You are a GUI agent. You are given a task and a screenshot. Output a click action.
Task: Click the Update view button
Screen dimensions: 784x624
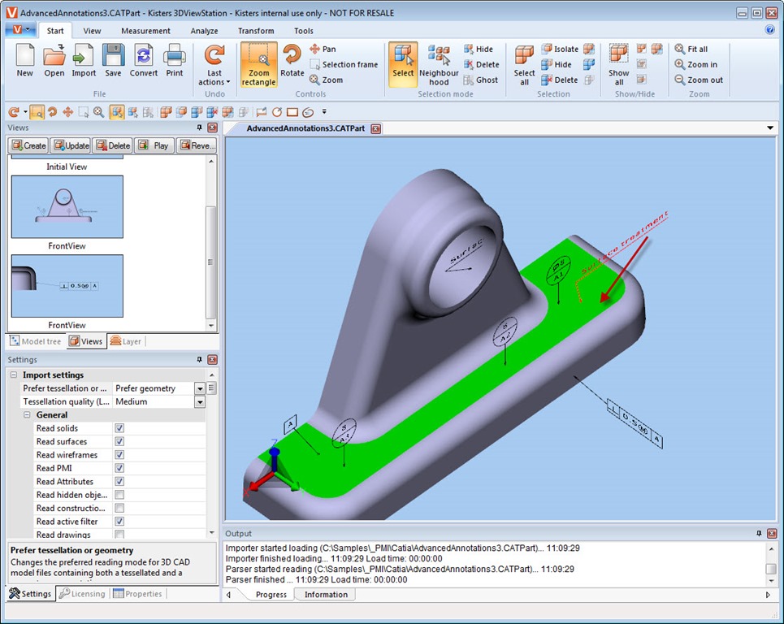[x=71, y=145]
